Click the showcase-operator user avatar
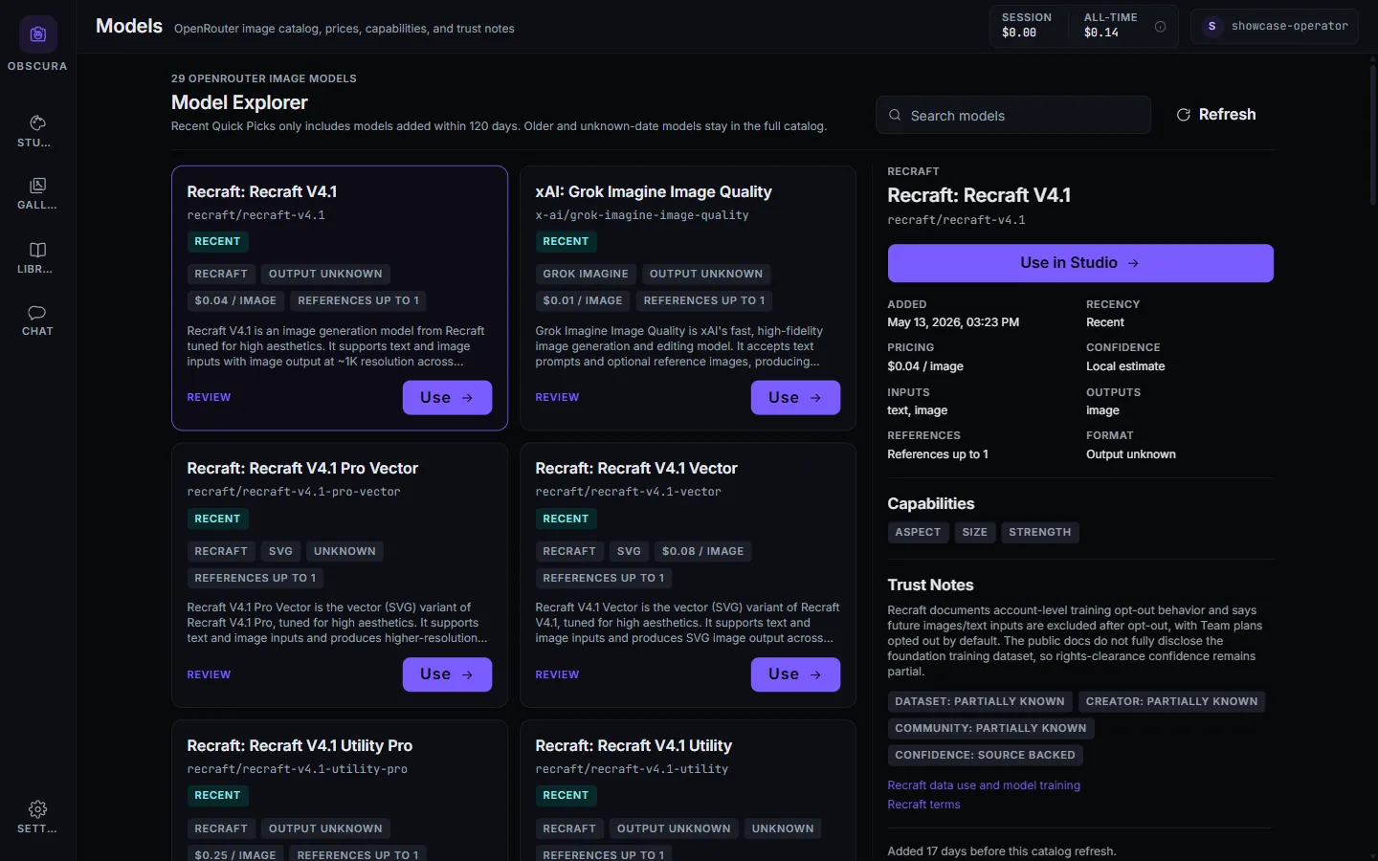 [1211, 27]
